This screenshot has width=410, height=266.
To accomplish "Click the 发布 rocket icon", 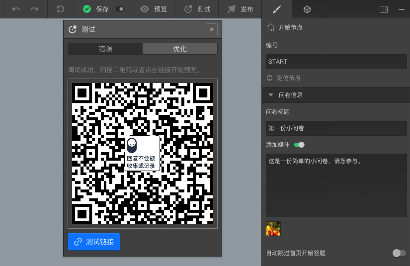I will (x=232, y=9).
